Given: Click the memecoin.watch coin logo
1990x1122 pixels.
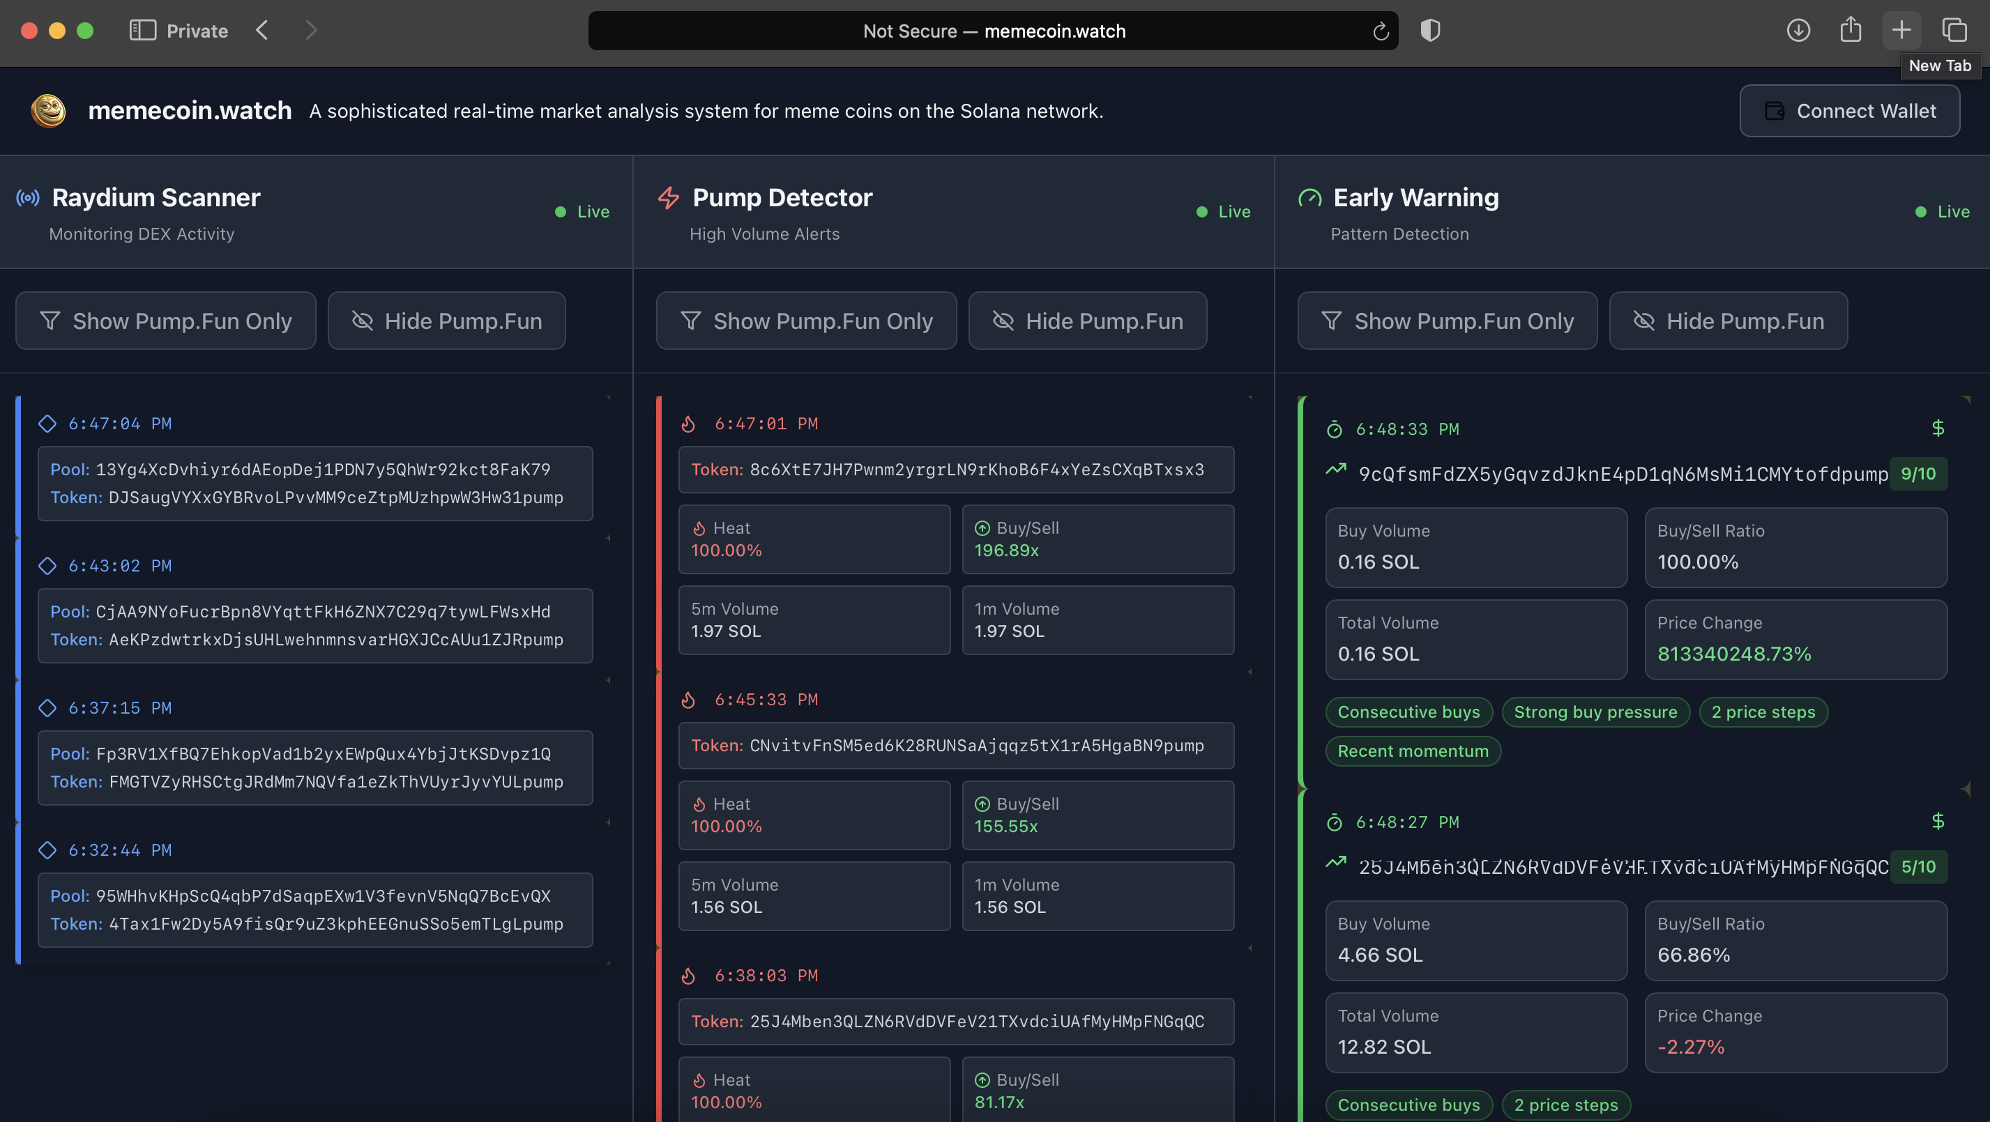Looking at the screenshot, I should click(x=48, y=110).
